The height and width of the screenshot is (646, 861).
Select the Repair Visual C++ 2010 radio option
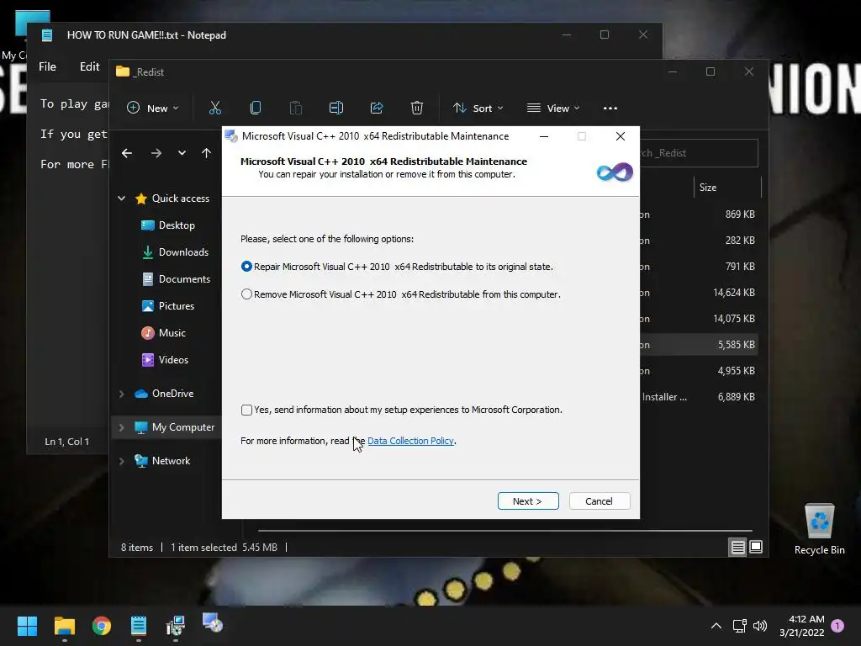246,267
